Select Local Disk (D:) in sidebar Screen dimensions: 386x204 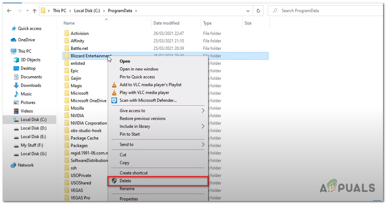pos(33,128)
